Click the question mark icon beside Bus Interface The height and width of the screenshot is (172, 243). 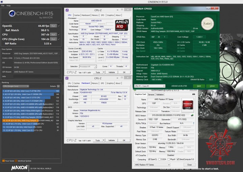[x=193, y=123]
